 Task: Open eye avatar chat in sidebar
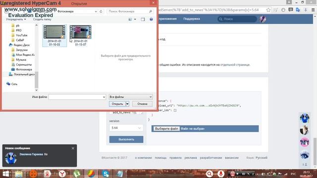[x=305, y=155]
